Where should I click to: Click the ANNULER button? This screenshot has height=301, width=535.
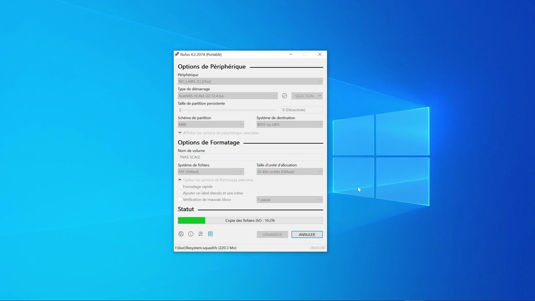[307, 235]
